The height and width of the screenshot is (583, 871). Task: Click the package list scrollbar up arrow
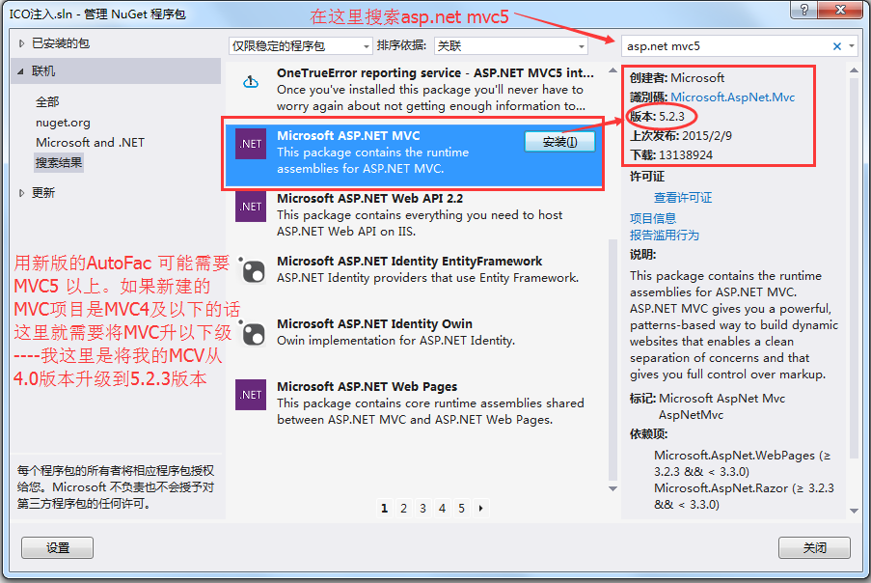(x=612, y=70)
